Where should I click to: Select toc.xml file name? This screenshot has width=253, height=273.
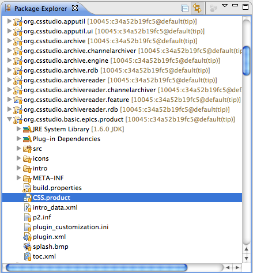coord(44,256)
